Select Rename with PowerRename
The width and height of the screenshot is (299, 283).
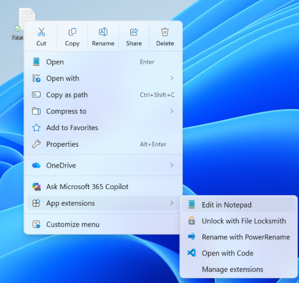(x=239, y=237)
